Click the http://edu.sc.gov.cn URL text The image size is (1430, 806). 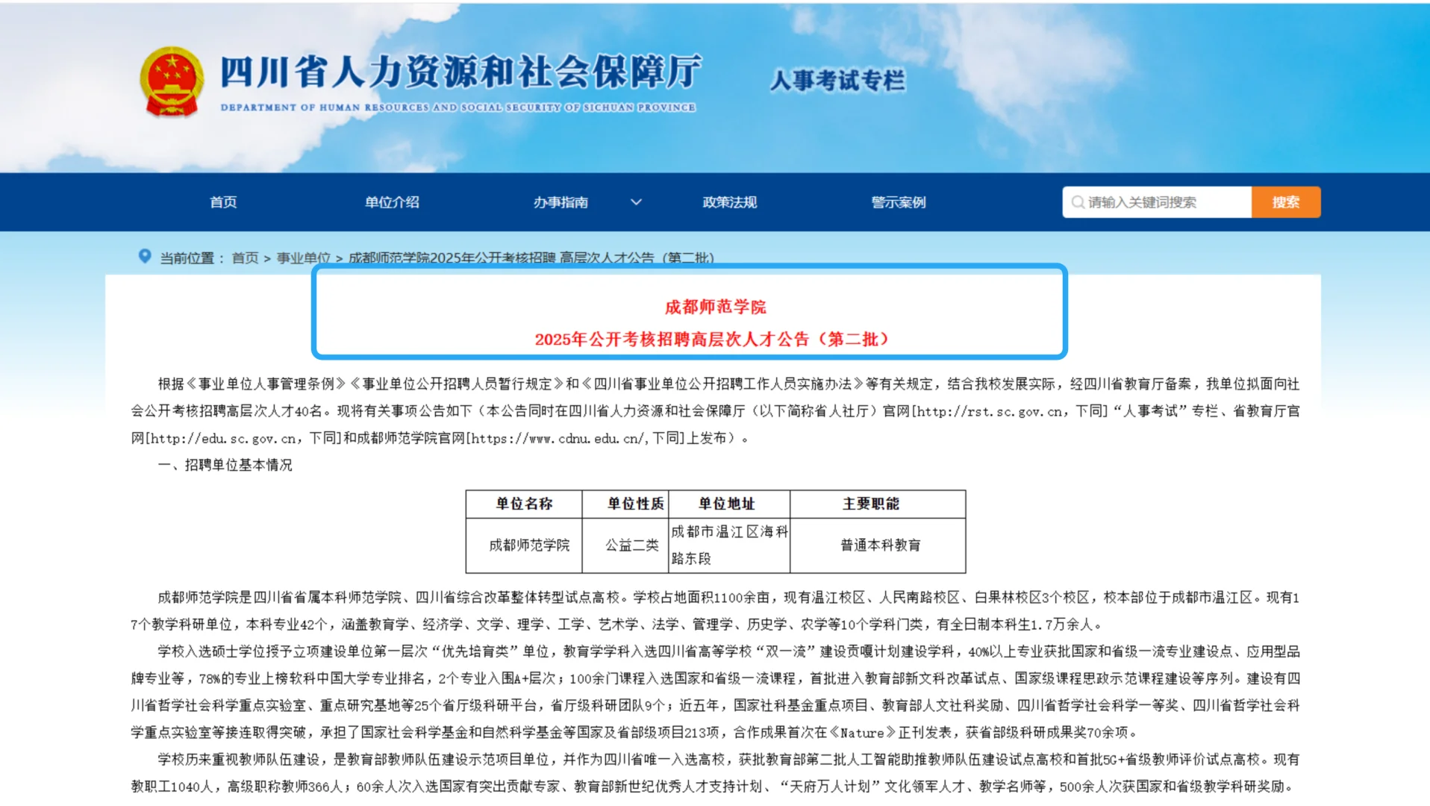(223, 439)
